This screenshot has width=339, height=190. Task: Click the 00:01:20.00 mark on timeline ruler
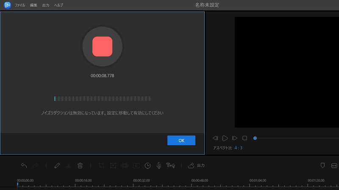(x=316, y=181)
